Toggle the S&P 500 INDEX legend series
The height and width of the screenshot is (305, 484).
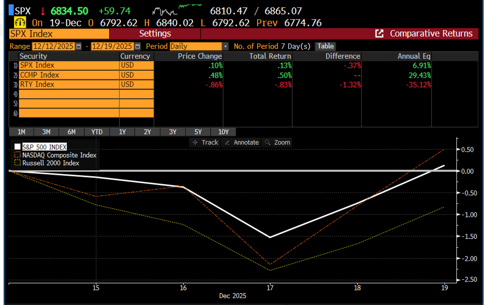click(x=44, y=147)
